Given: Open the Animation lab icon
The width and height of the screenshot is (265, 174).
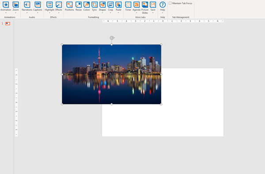Looking at the screenshot, I should pyautogui.click(x=6, y=4).
